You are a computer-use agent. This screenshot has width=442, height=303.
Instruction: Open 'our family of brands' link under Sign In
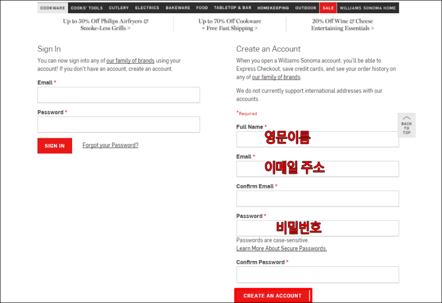point(130,60)
